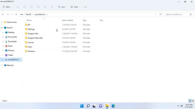Open the Sort dropdown
Screen dimensions: 195x109
(x=62, y=7)
